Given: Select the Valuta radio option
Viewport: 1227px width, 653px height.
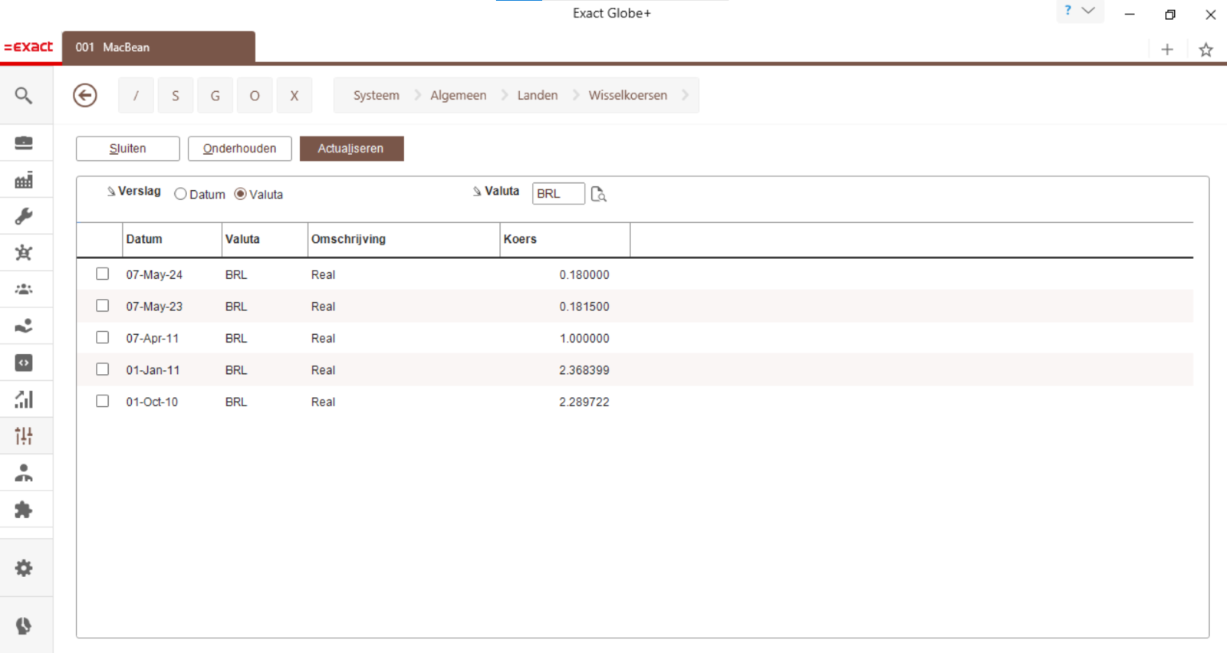Looking at the screenshot, I should [x=241, y=195].
